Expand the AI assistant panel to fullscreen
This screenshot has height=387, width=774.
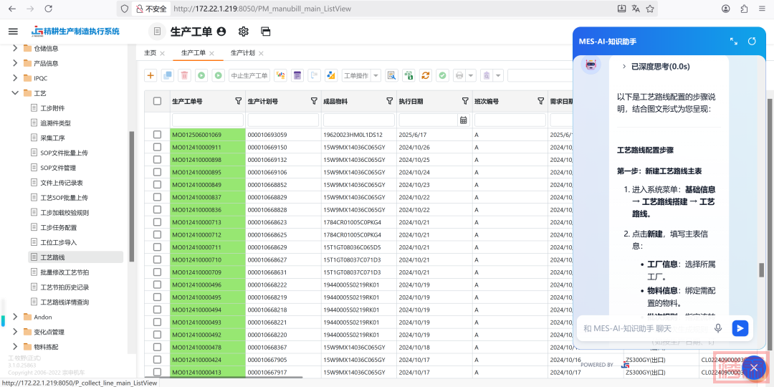733,42
